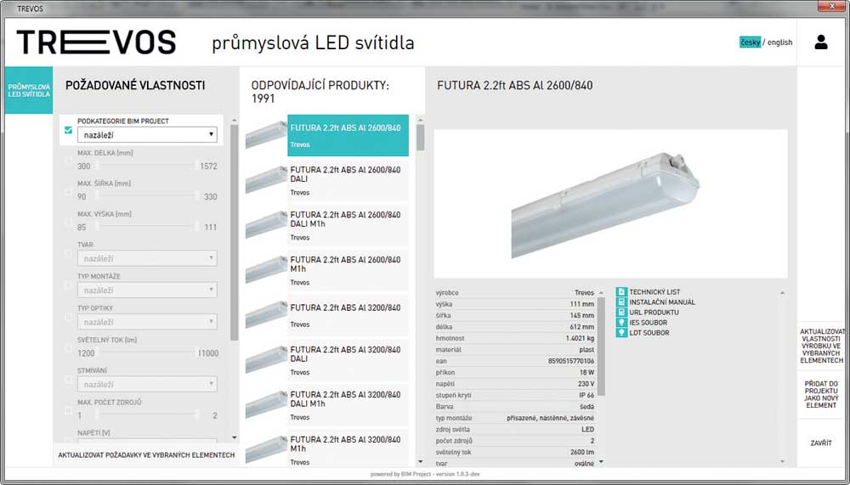Click the příkon 18 W row

pos(515,372)
